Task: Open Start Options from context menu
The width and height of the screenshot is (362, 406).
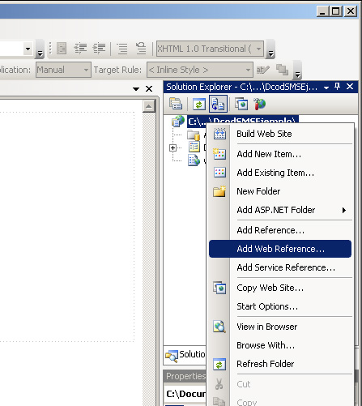Action: point(280,306)
